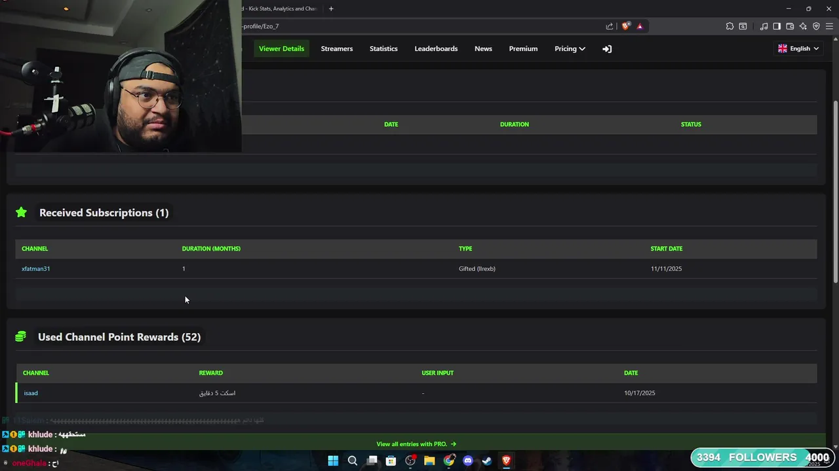Image resolution: width=839 pixels, height=471 pixels.
Task: Open the xfatman31 channel link
Action: point(35,269)
